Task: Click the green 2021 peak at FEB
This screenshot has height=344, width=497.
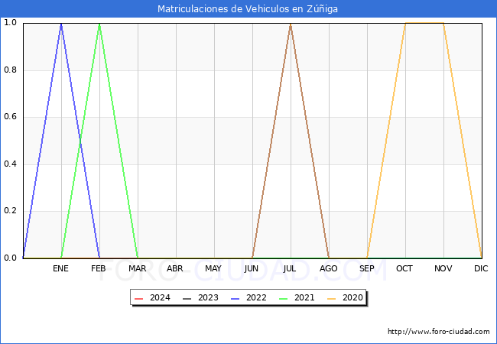Action: coord(99,24)
